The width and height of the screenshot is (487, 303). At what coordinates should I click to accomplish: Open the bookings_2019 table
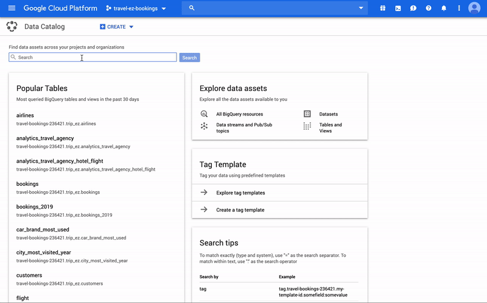pyautogui.click(x=35, y=207)
